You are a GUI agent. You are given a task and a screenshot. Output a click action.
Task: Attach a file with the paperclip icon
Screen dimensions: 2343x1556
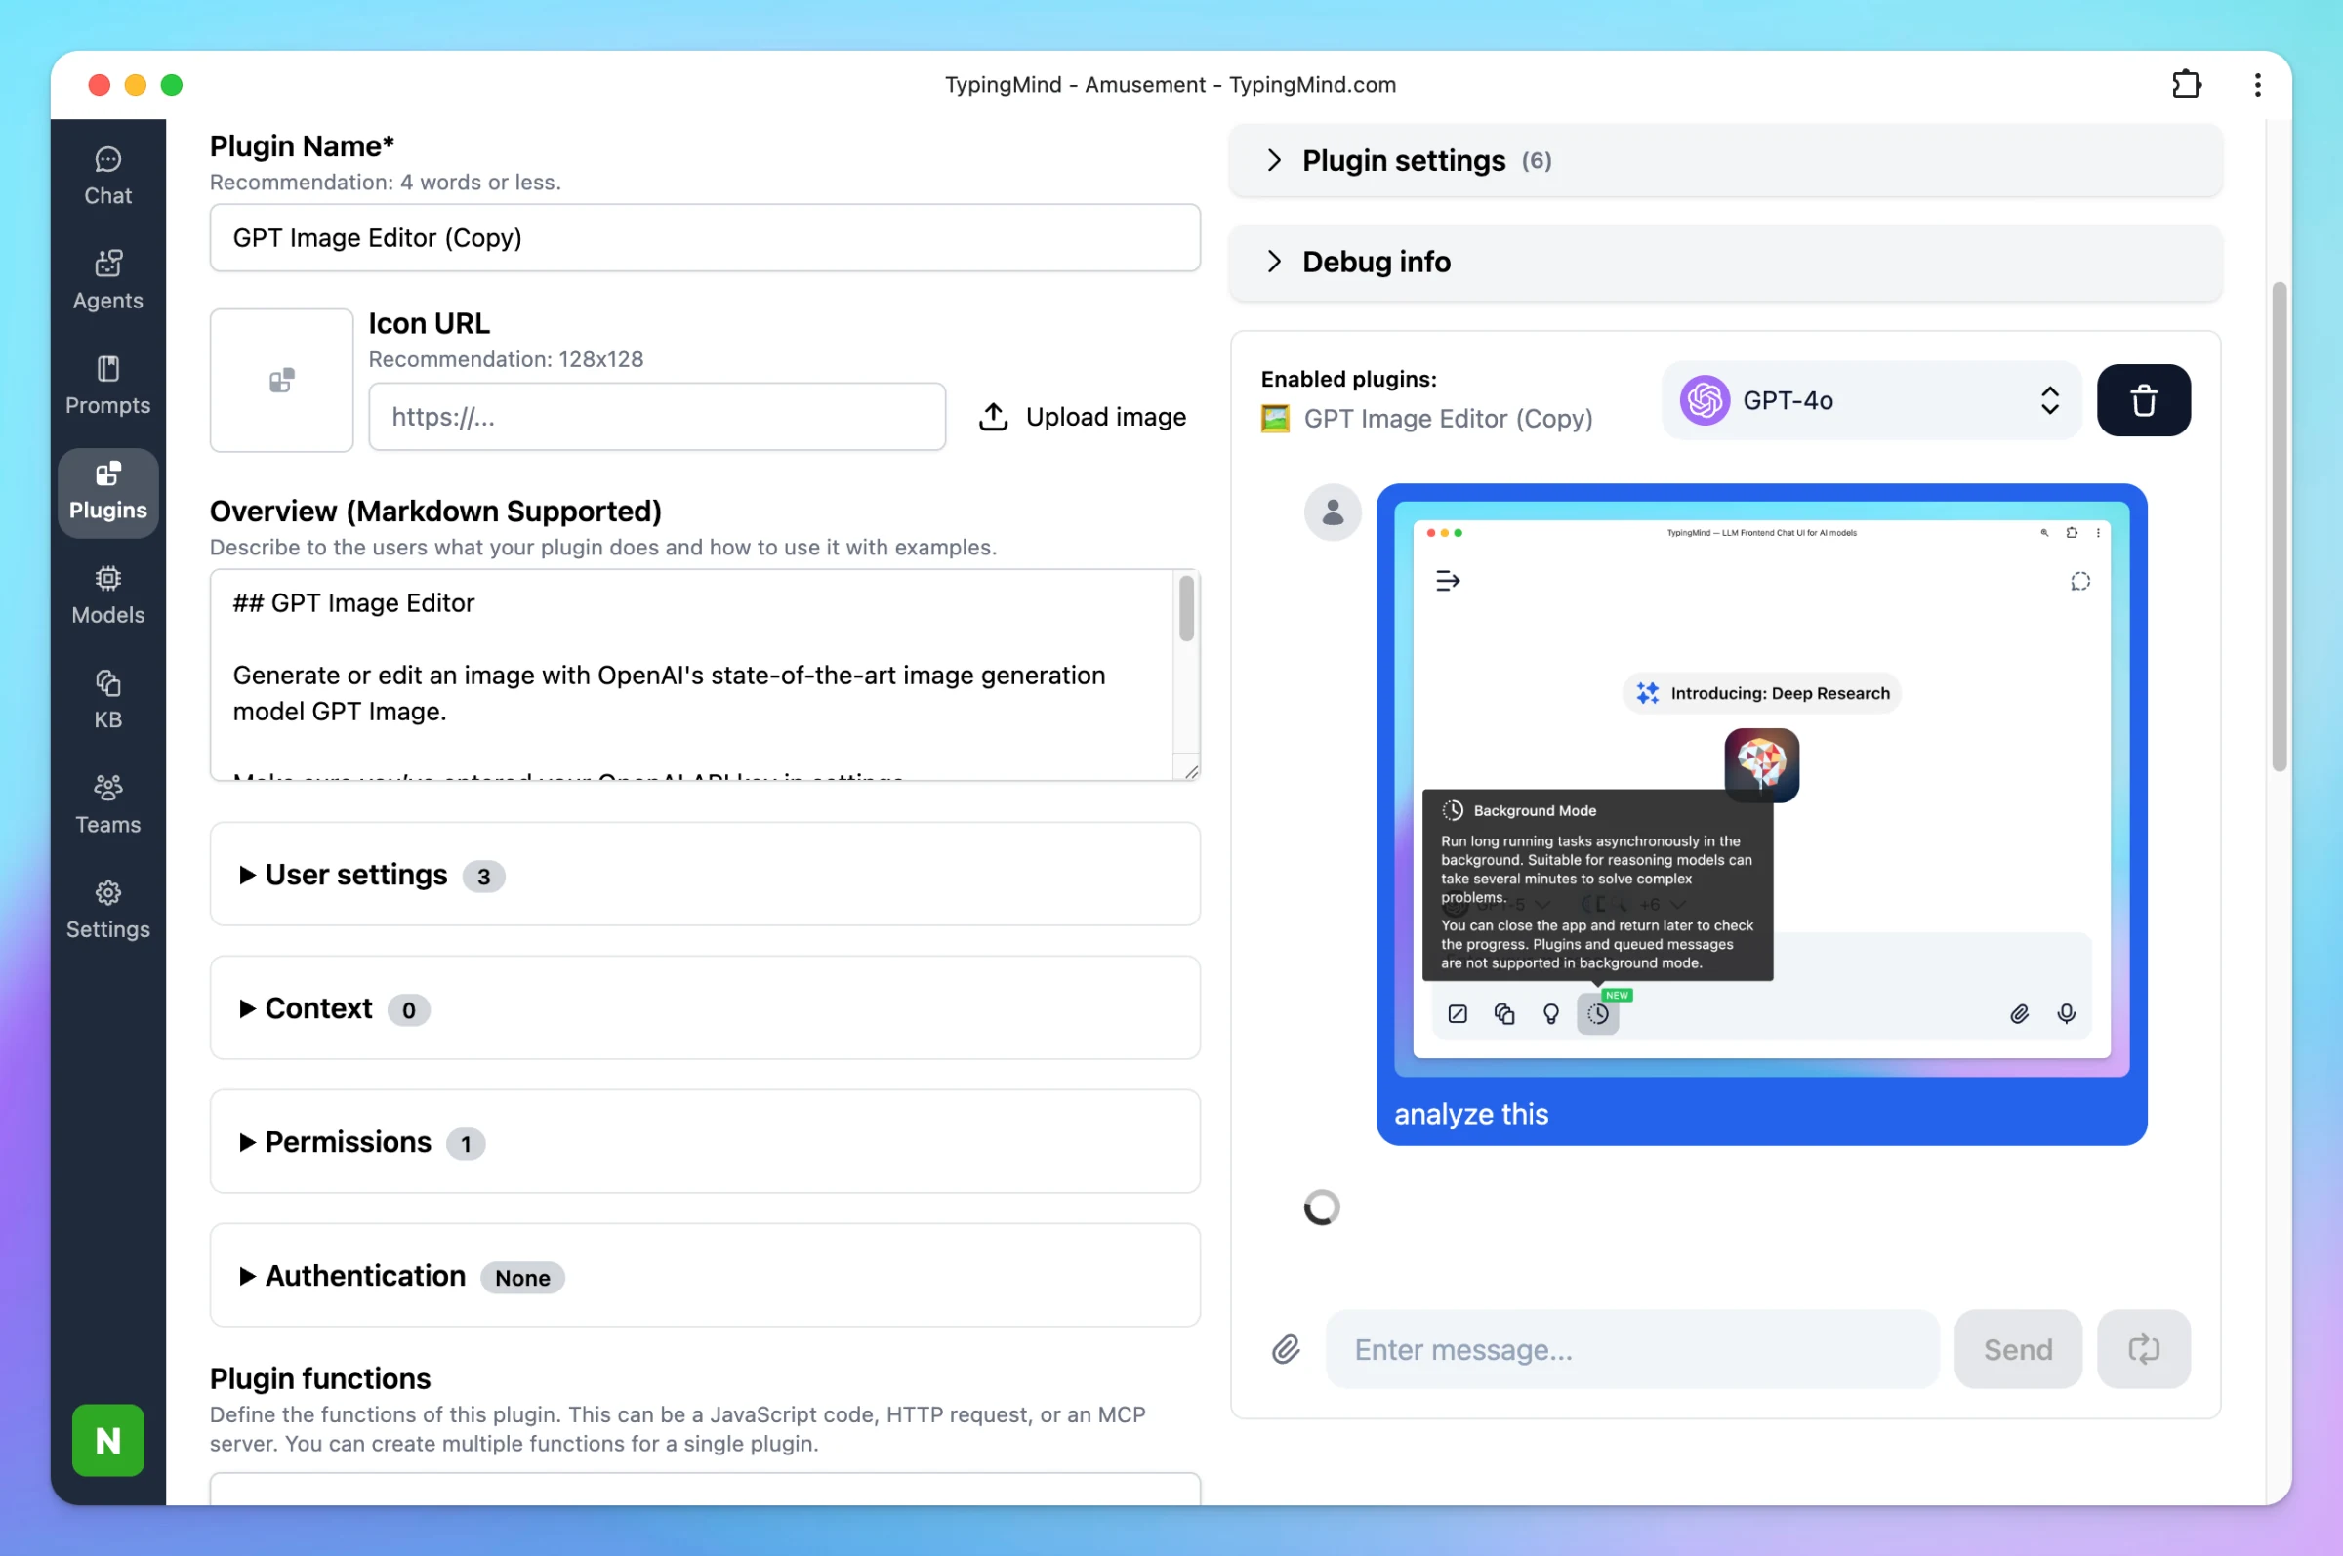click(x=1285, y=1349)
